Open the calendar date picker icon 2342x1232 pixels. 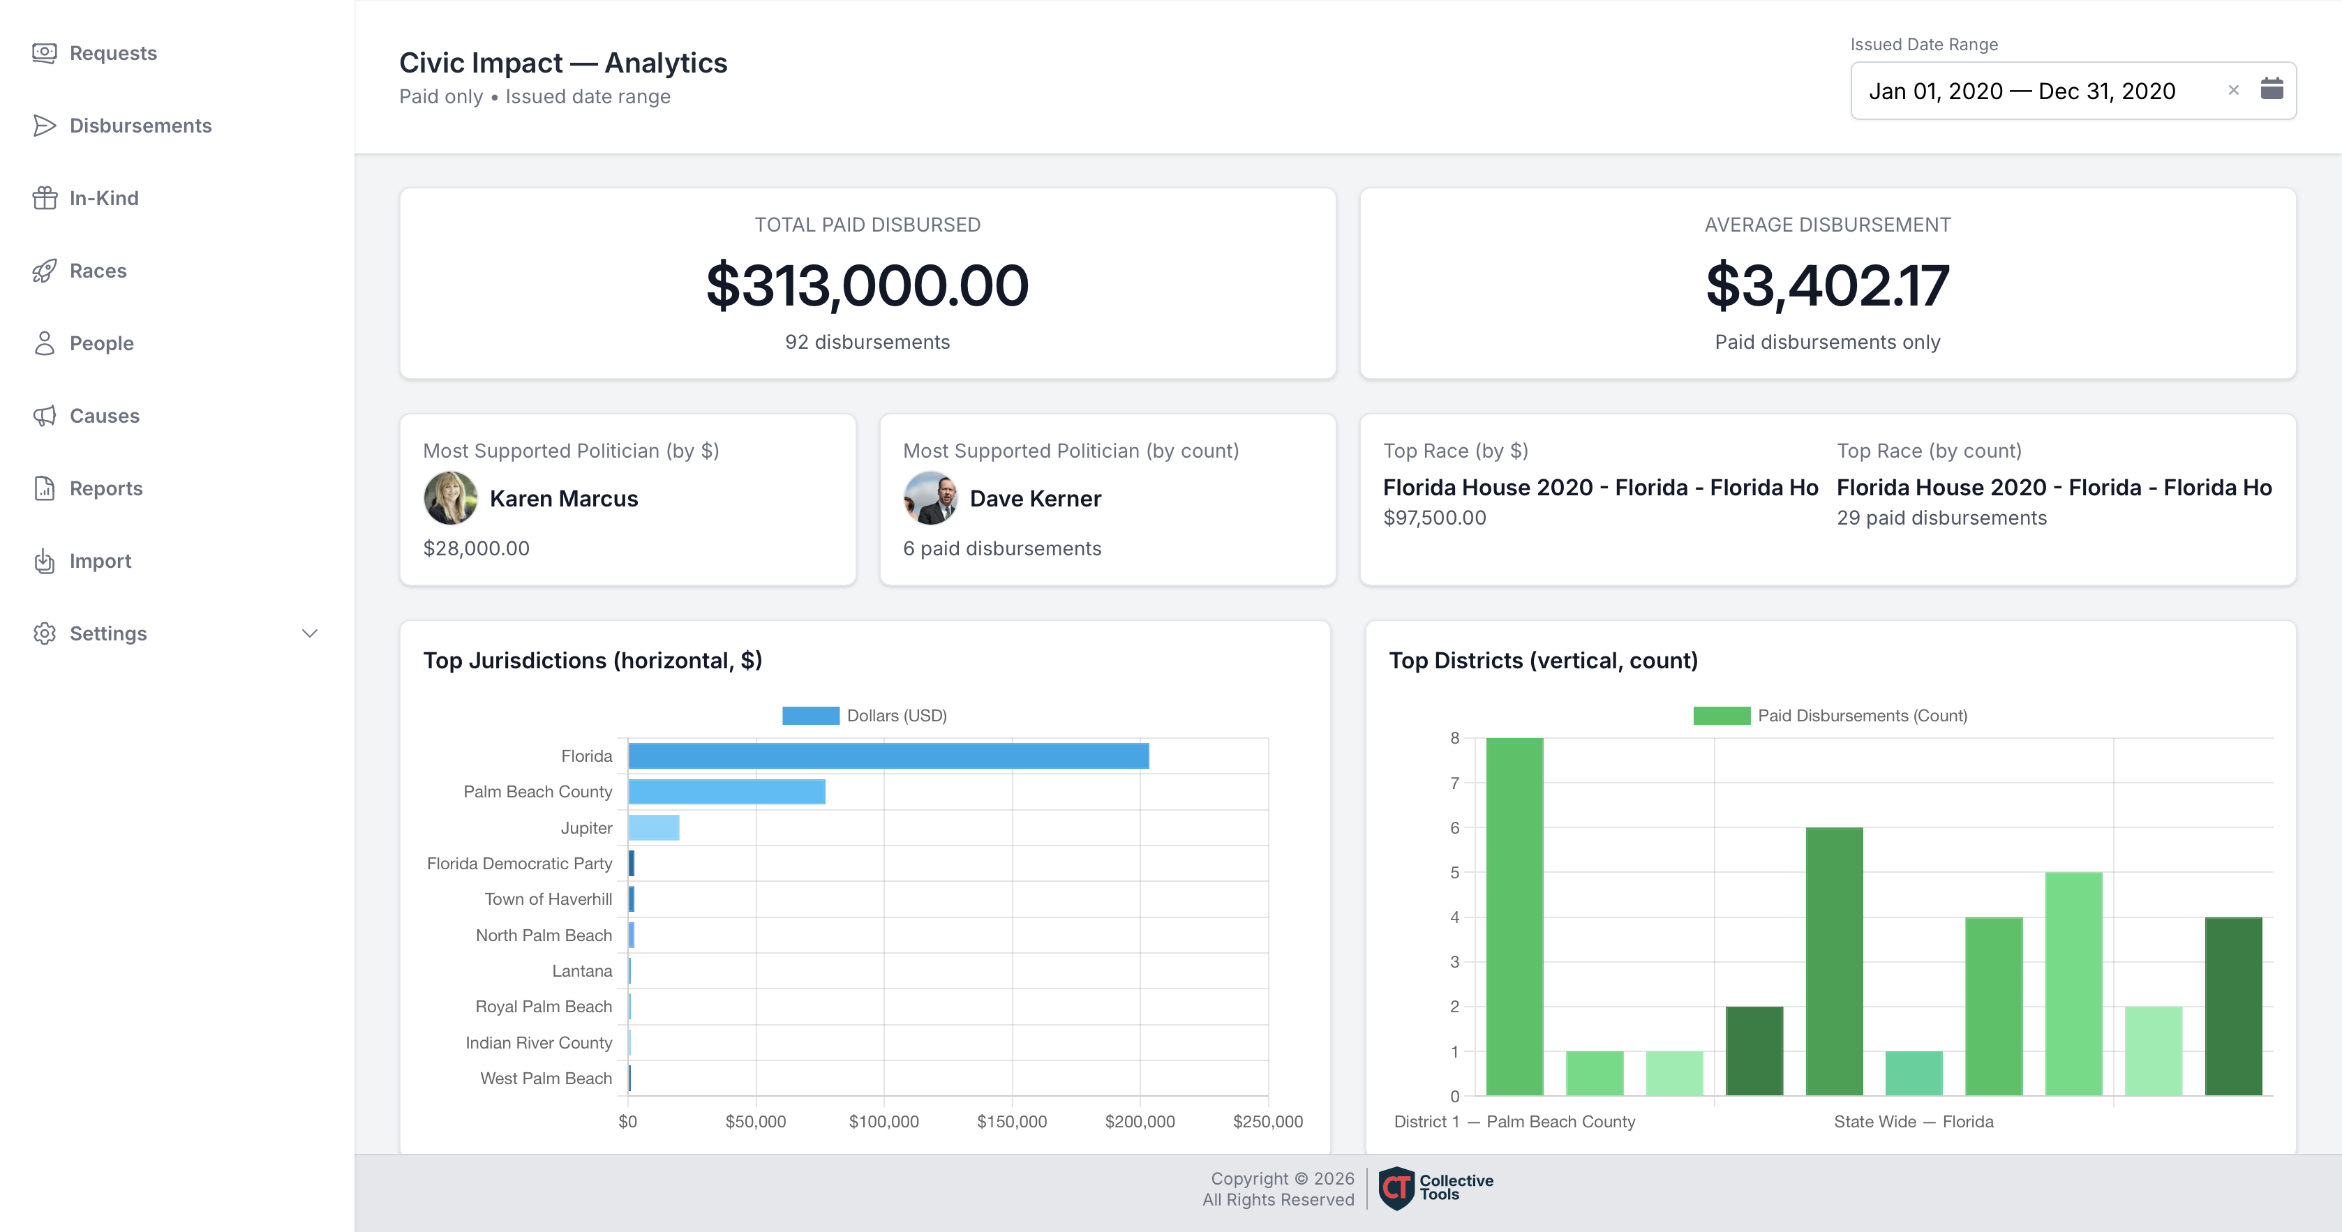2271,89
